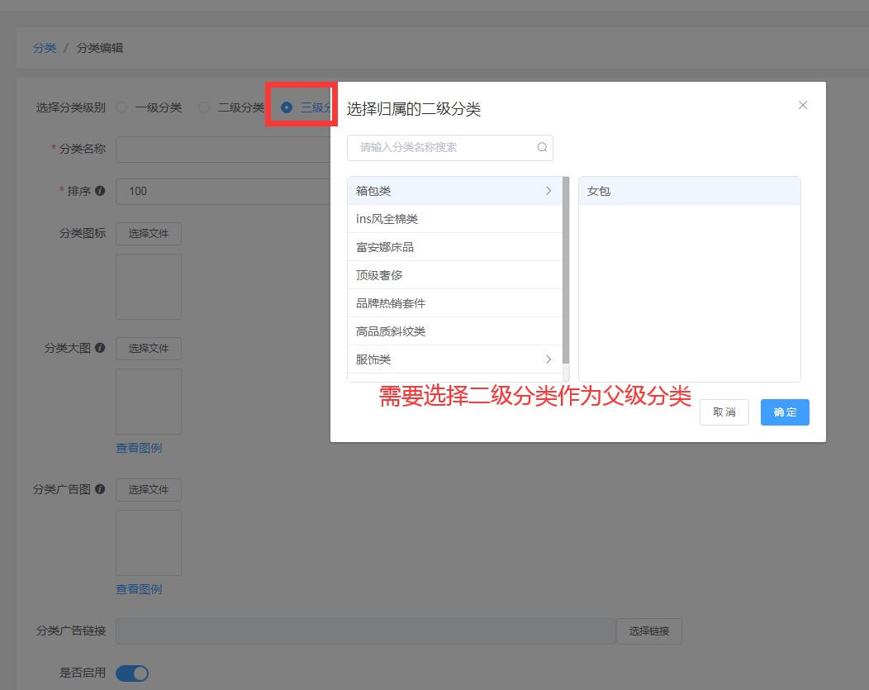Click 选择文件 for 分类图标
869x690 pixels.
[149, 234]
